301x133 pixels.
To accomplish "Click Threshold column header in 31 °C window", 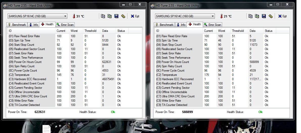I will (x=92, y=31).
